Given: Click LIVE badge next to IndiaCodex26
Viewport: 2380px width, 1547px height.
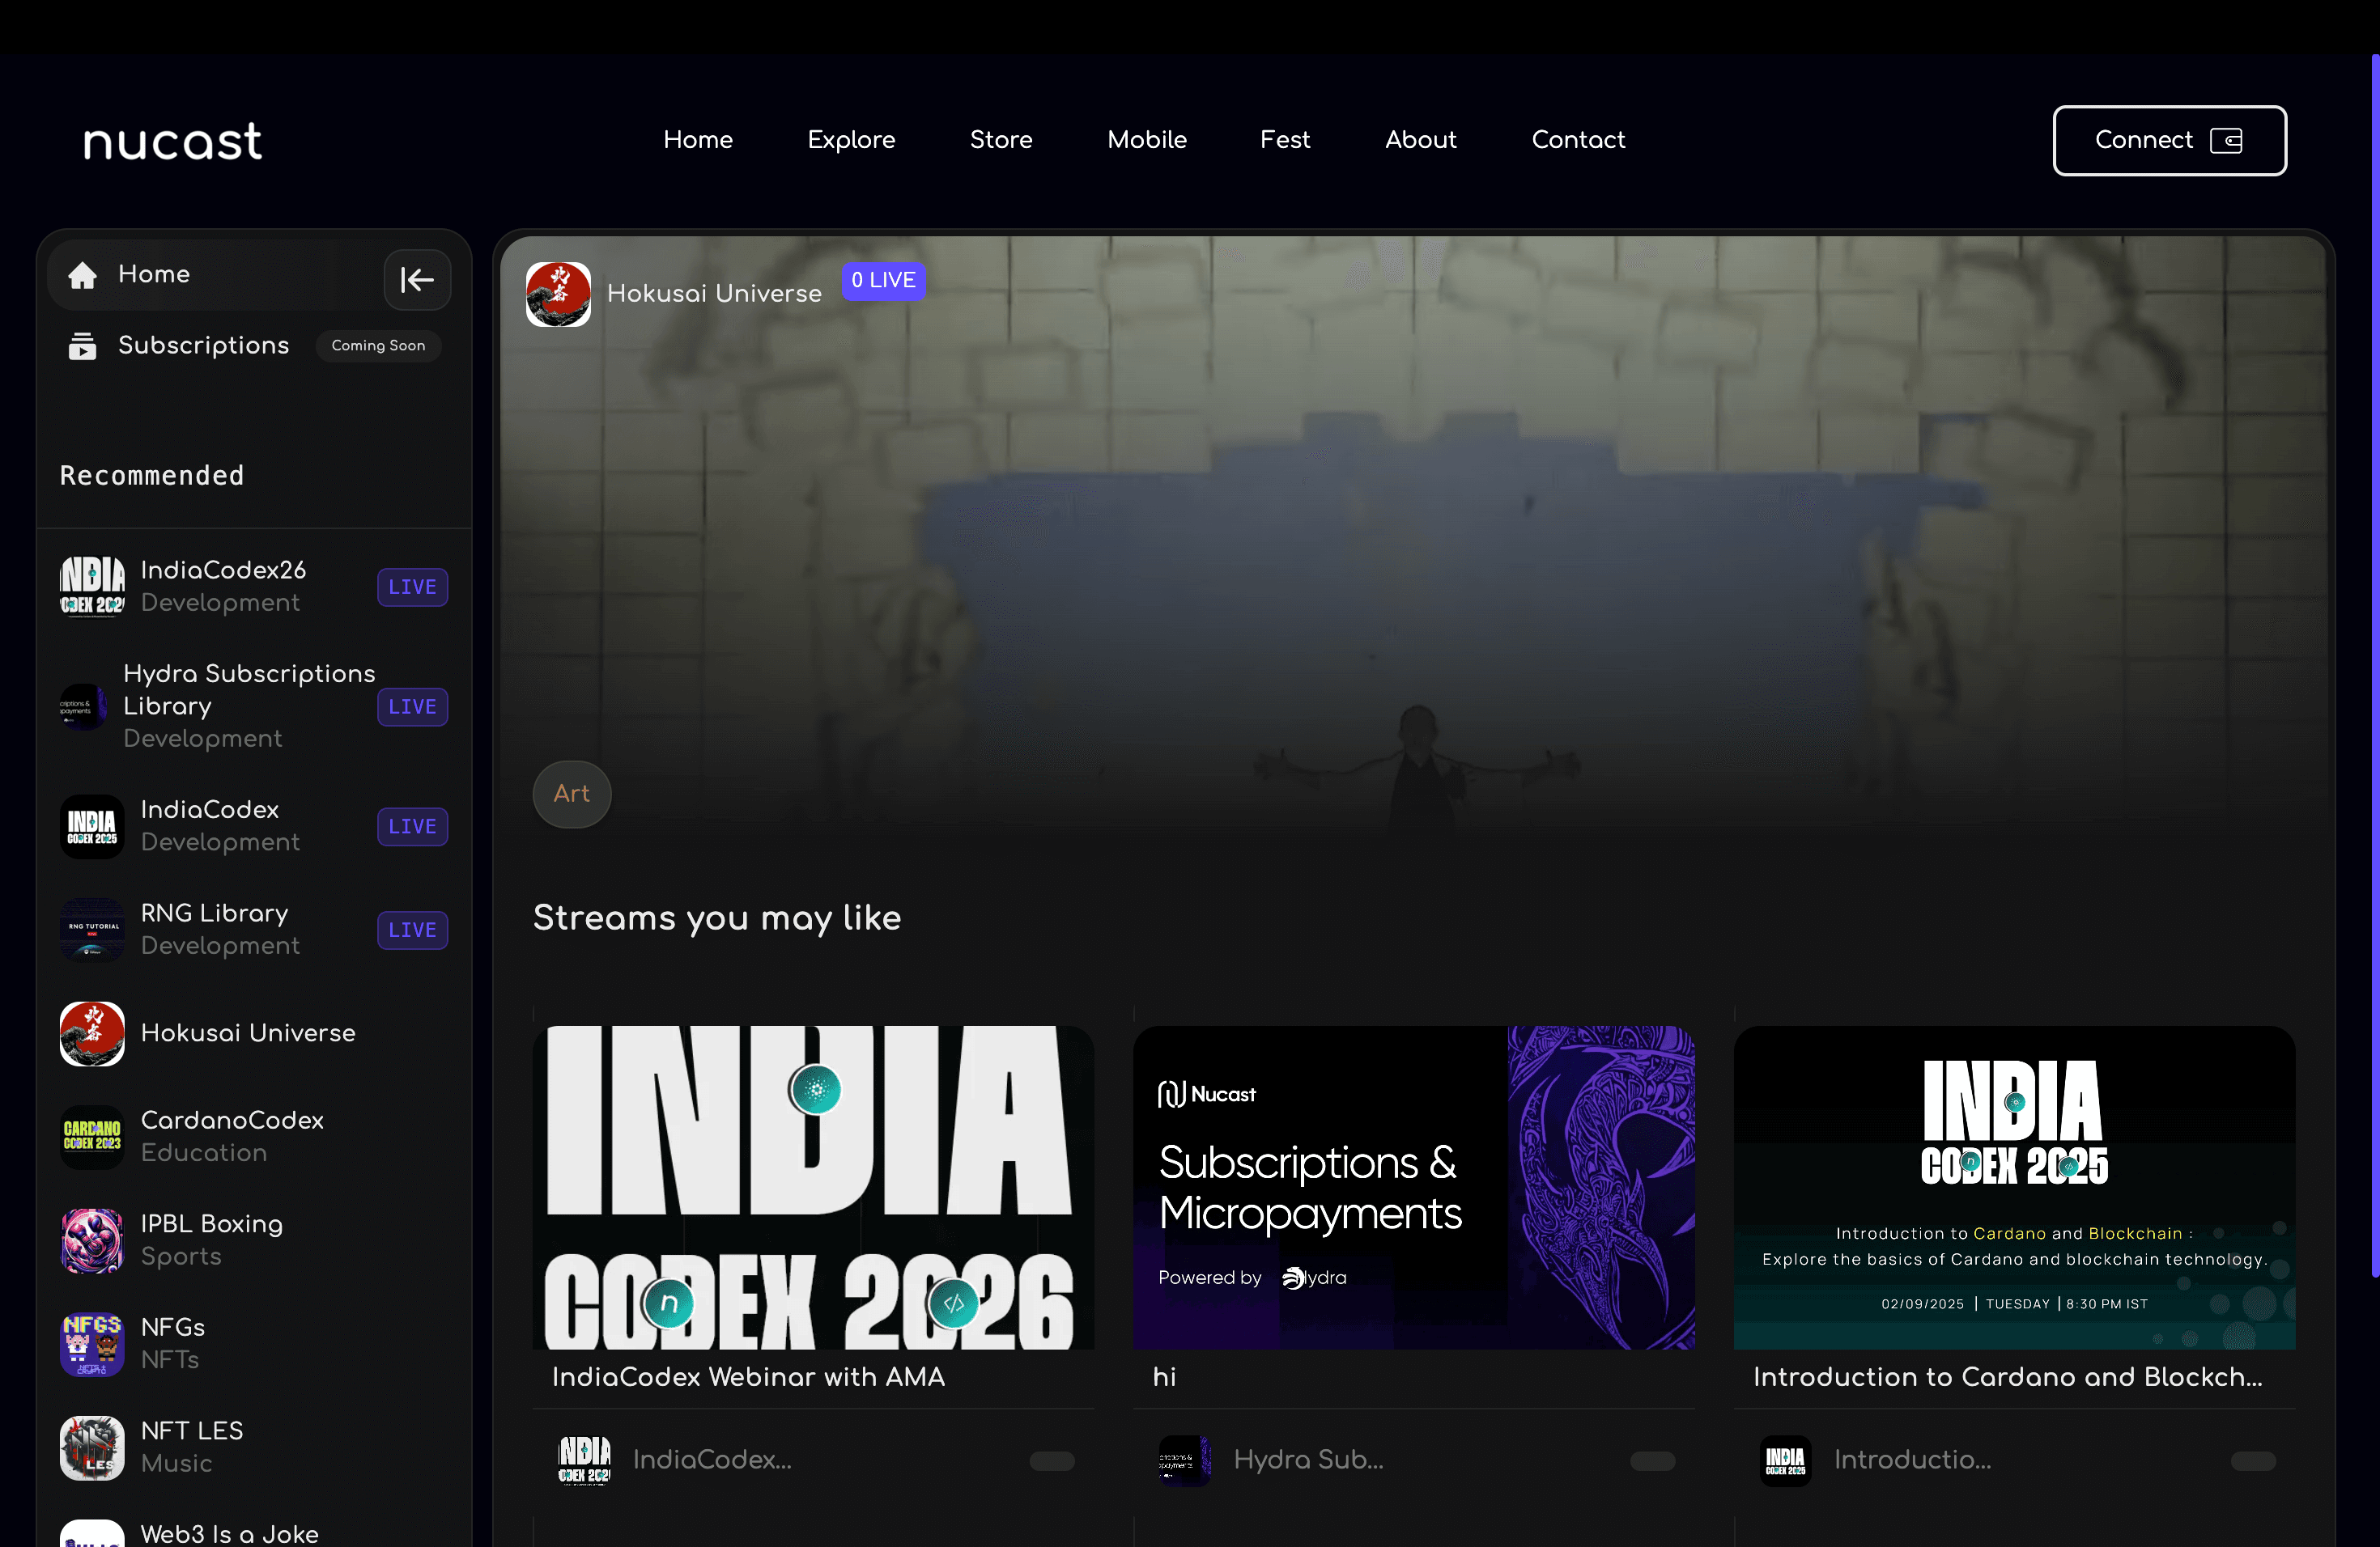Looking at the screenshot, I should 412,587.
